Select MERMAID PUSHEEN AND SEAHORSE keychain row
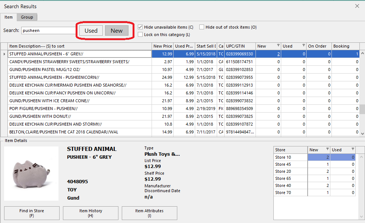365x223 pixels. pos(184,85)
